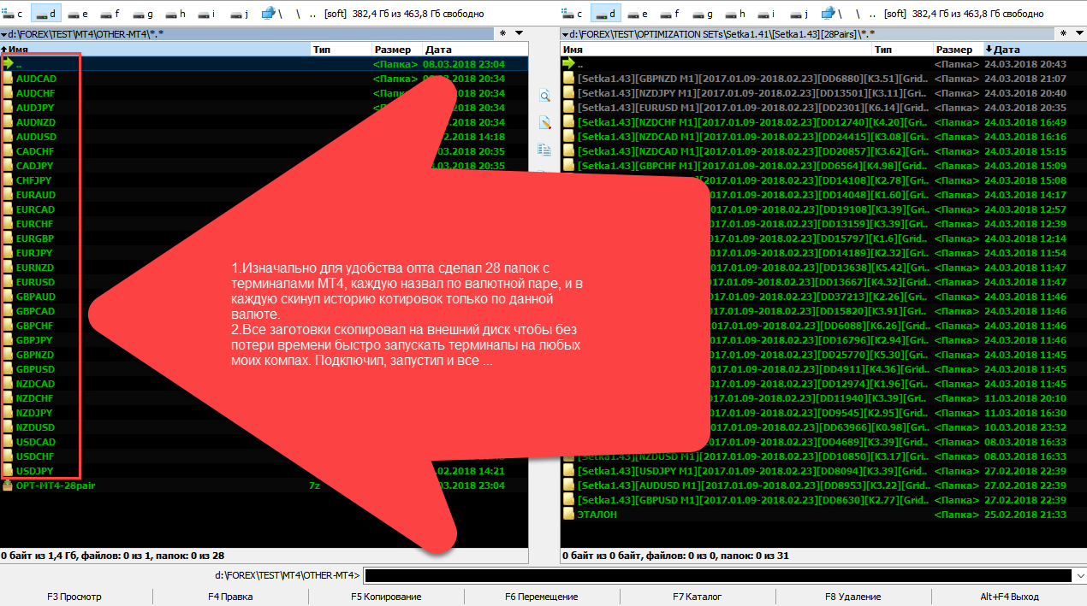The width and height of the screenshot is (1087, 606).
Task: Sort left panel by Имя column
Action: (155, 50)
